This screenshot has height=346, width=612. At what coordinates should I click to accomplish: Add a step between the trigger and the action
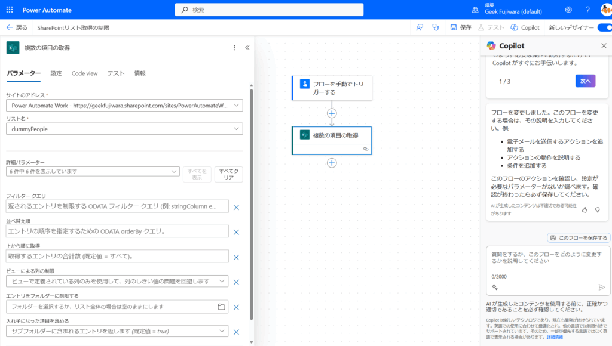(x=332, y=113)
